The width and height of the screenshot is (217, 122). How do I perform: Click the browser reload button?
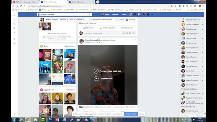[x=21, y=6]
